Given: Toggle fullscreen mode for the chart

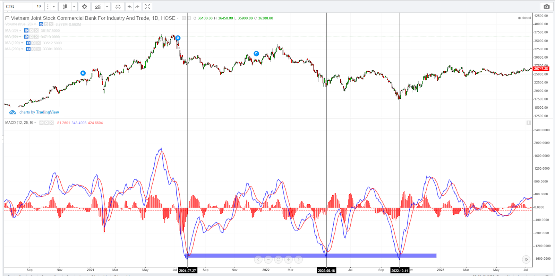Looking at the screenshot, I should [x=147, y=7].
